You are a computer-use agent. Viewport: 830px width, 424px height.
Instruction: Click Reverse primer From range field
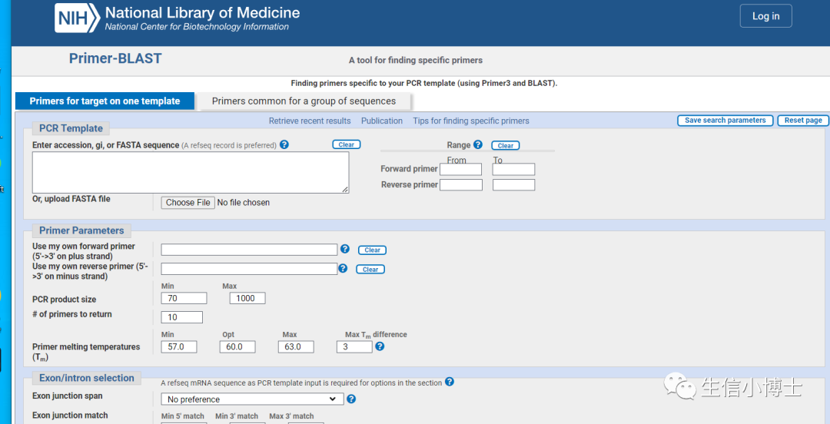461,185
